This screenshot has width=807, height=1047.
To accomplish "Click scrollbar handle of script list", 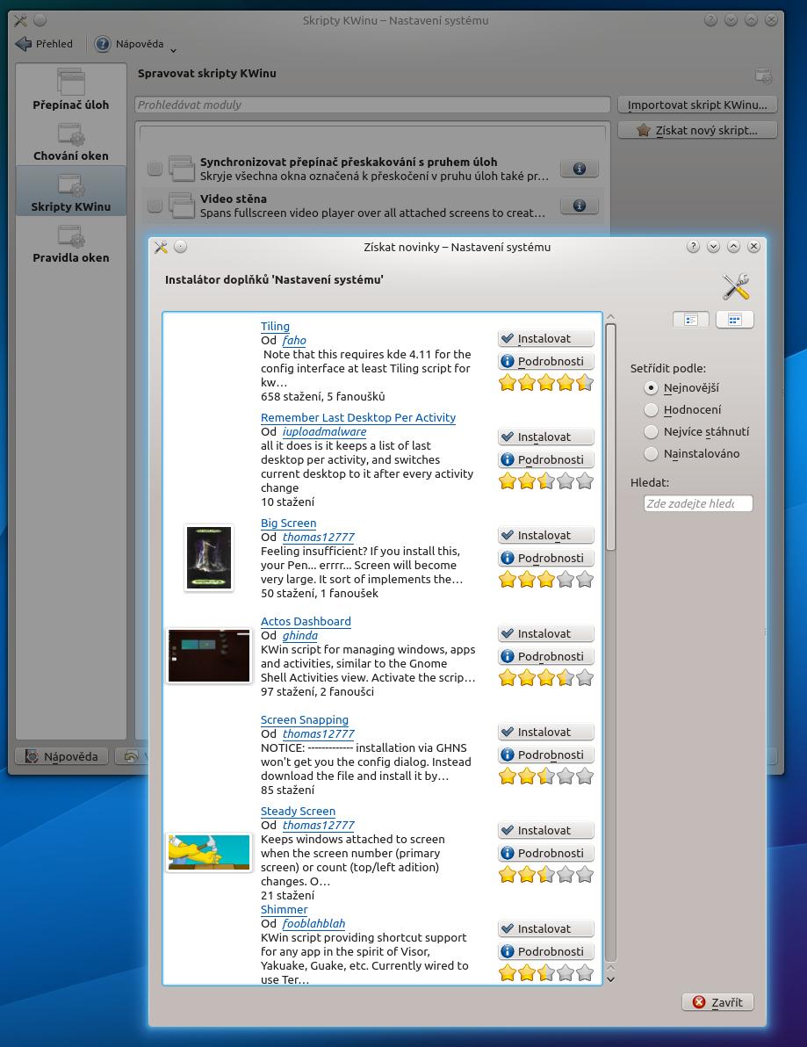I will pos(611,437).
